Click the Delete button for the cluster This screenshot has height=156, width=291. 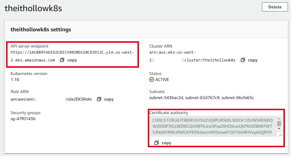[275, 7]
